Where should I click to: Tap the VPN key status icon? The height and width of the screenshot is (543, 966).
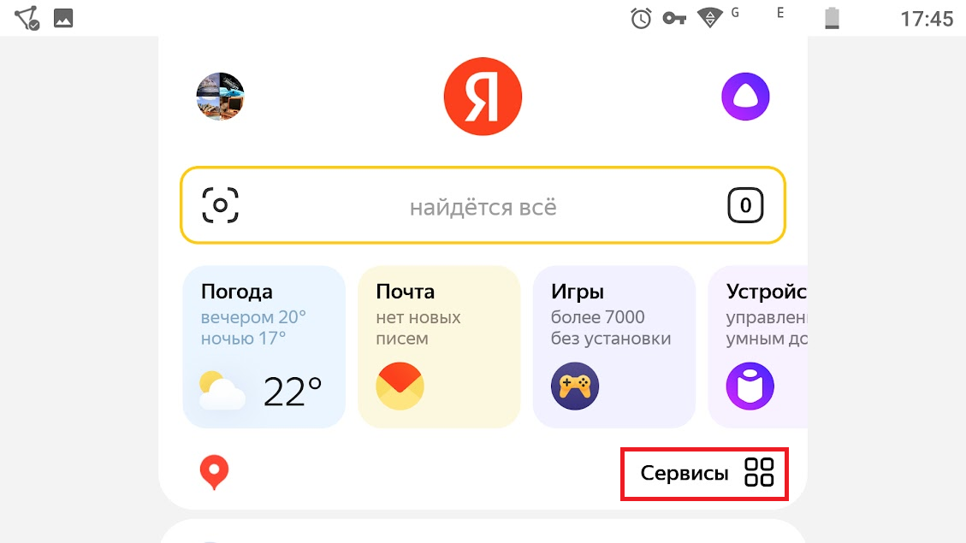674,19
